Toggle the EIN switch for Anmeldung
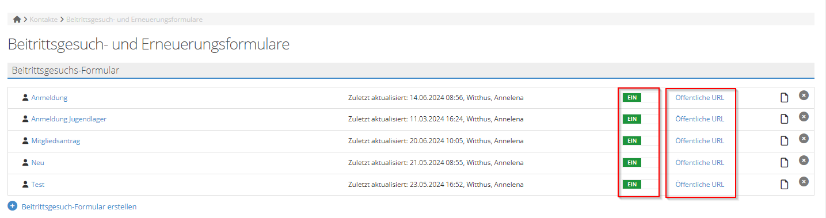The image size is (826, 218). (x=640, y=97)
